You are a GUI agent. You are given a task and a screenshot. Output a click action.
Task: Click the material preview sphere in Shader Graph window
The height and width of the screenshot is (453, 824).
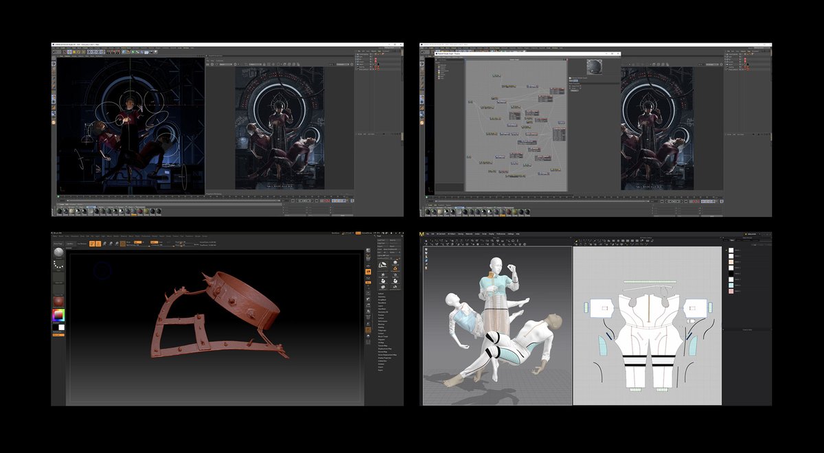(x=593, y=67)
